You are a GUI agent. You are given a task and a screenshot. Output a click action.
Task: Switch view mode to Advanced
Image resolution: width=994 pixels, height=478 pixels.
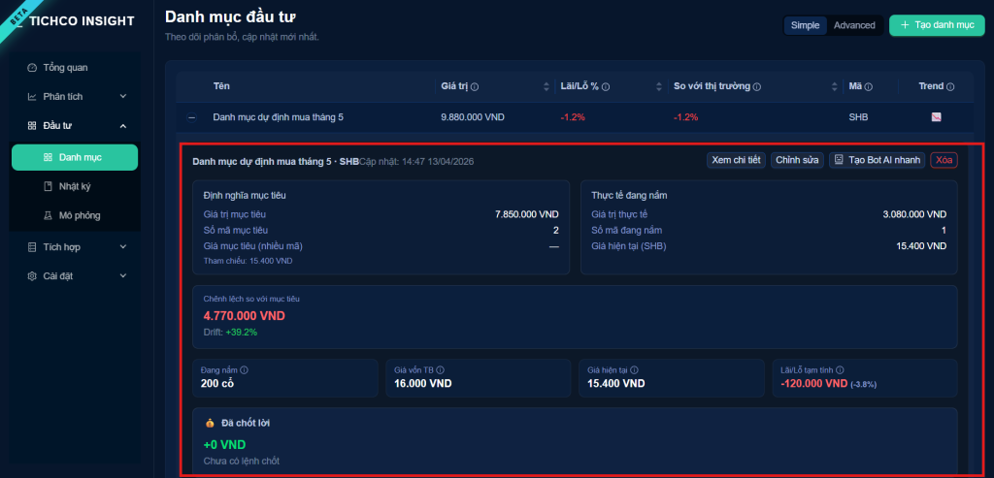click(x=854, y=25)
